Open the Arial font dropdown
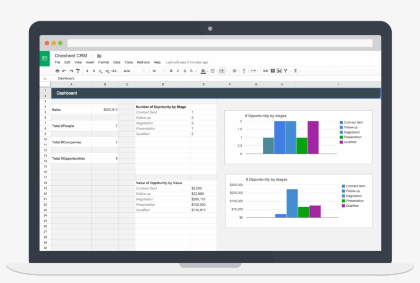This screenshot has width=420, height=283. 134,71
